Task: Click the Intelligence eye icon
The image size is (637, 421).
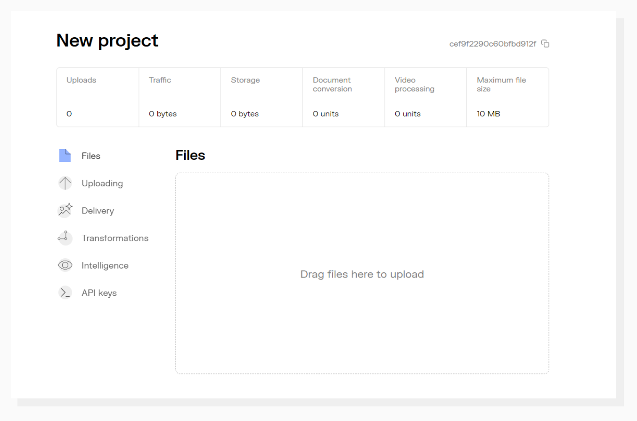Action: [65, 265]
